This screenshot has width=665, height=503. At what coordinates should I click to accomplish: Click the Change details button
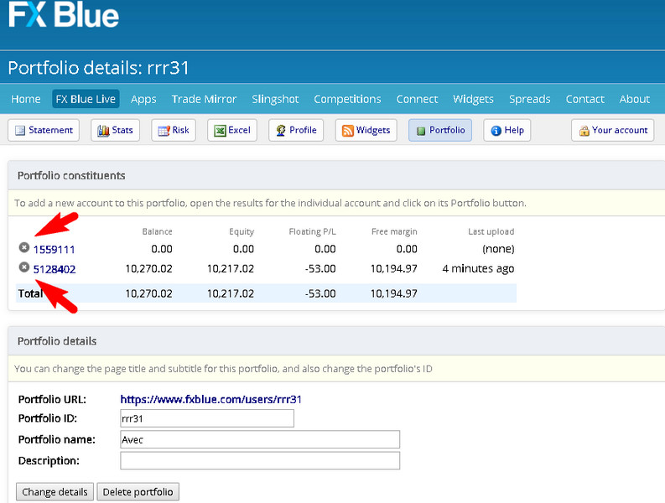click(x=55, y=492)
